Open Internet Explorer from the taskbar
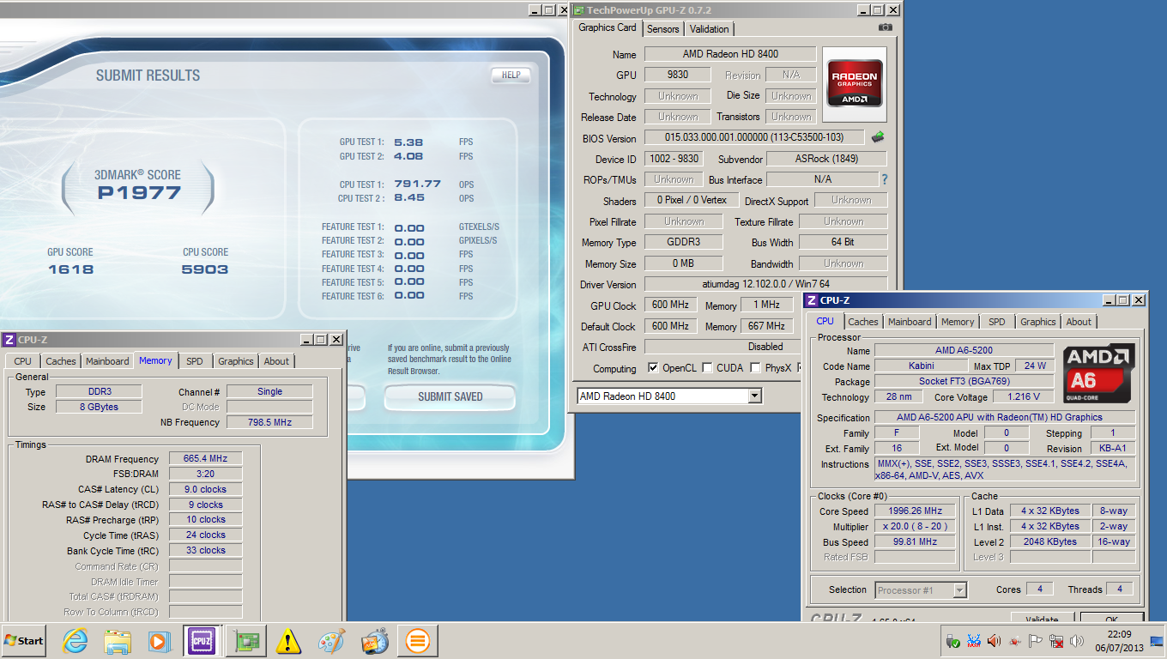This screenshot has width=1167, height=659. pyautogui.click(x=76, y=641)
